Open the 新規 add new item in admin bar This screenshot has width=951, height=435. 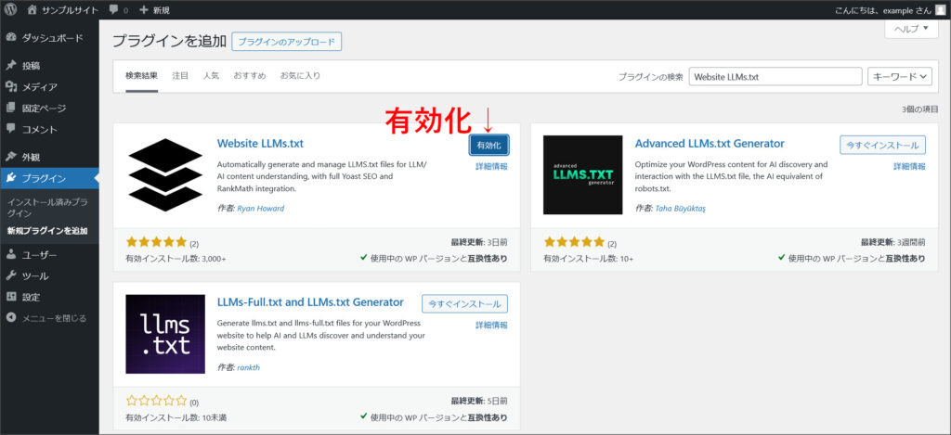(x=154, y=9)
